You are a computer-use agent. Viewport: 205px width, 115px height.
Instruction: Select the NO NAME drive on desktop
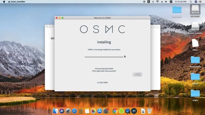click(195, 11)
